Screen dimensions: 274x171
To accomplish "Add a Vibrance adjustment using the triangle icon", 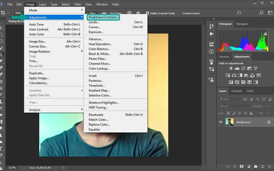I will pos(256,68).
